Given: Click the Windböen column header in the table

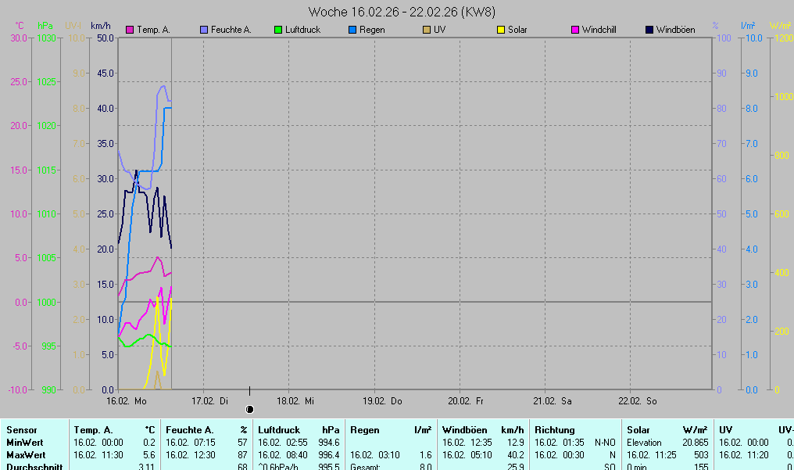Looking at the screenshot, I should coord(464,430).
